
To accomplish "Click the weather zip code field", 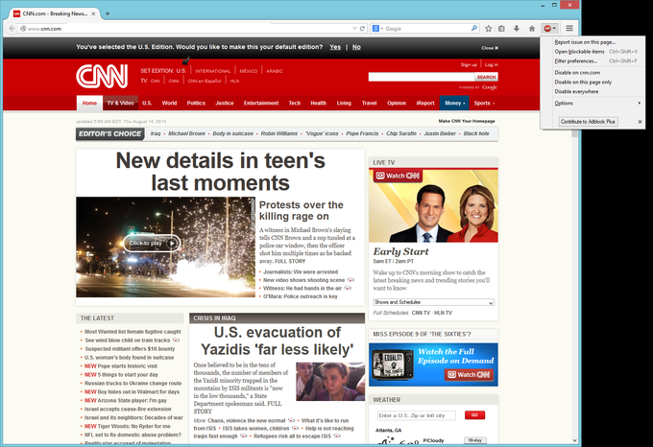I will point(416,415).
